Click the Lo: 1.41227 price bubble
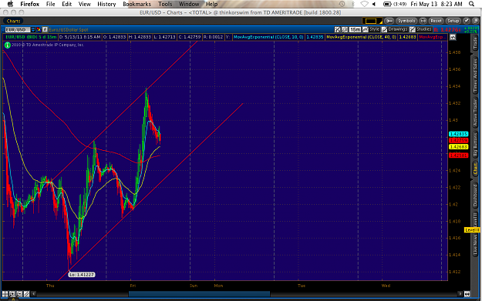Screen dimensions: 482x301 pos(82,275)
